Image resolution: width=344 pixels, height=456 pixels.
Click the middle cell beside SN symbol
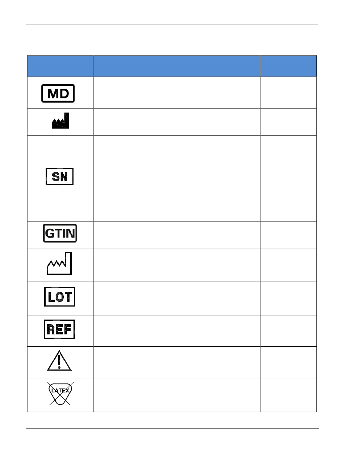click(177, 178)
